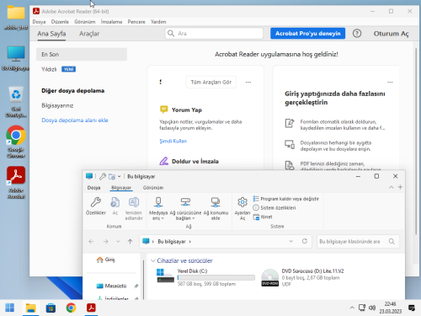This screenshot has width=421, height=316.
Task: Click Oturum Aç in Acrobat
Action: coord(391,34)
